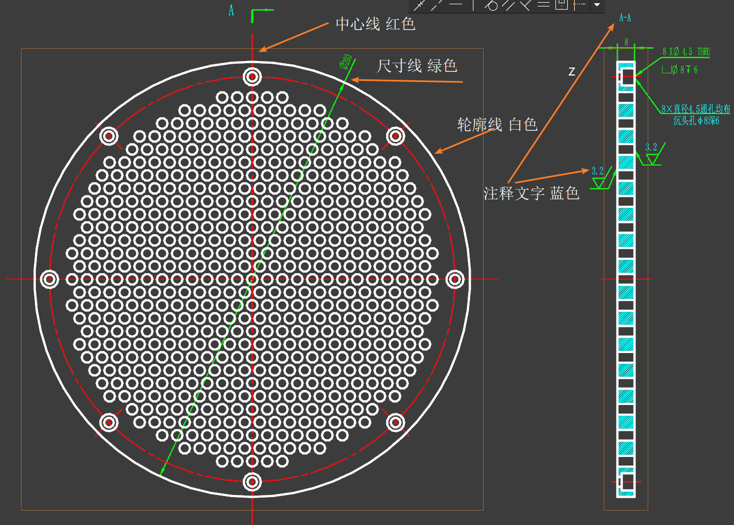Image resolution: width=734 pixels, height=525 pixels.
Task: Select the Parallel constraint icon
Action: coord(508,5)
